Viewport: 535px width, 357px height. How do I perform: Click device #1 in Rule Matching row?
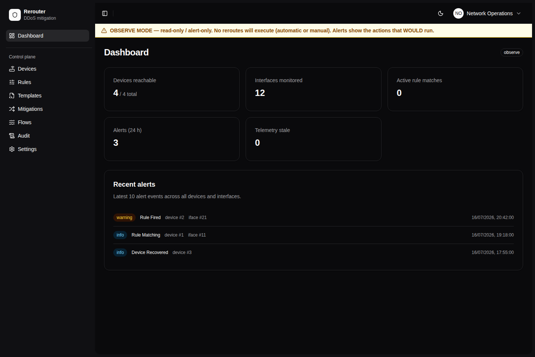(x=174, y=235)
